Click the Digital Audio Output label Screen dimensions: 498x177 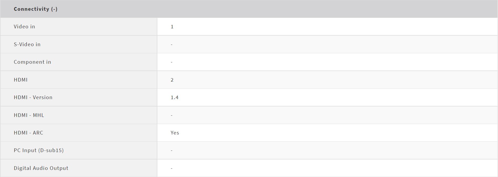(41, 168)
